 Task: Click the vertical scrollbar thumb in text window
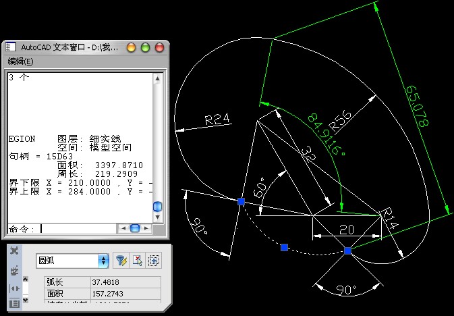pyautogui.click(x=157, y=207)
